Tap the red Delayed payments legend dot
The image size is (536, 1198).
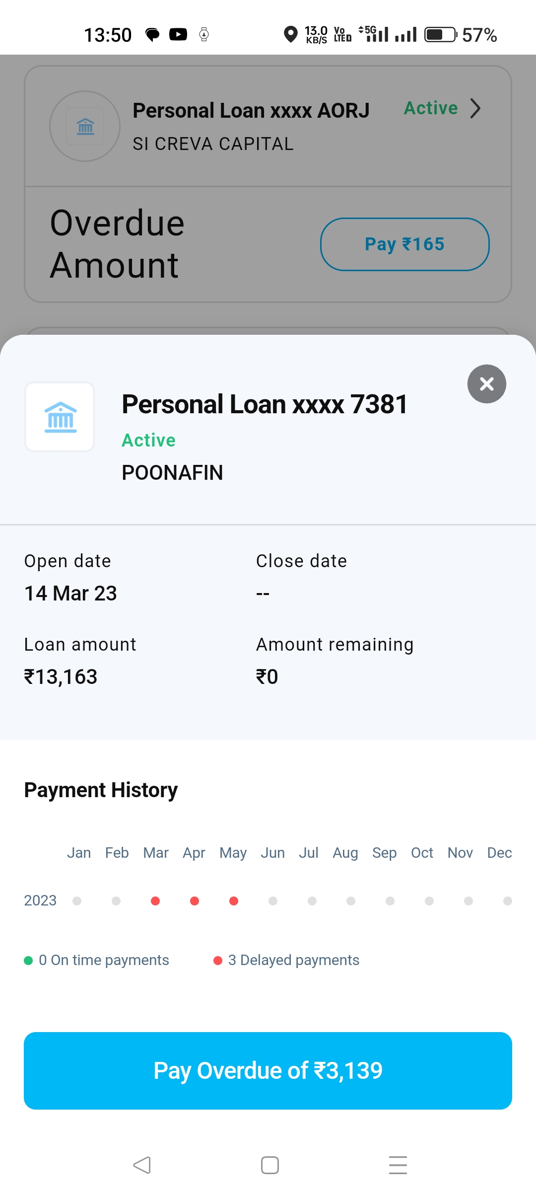217,961
